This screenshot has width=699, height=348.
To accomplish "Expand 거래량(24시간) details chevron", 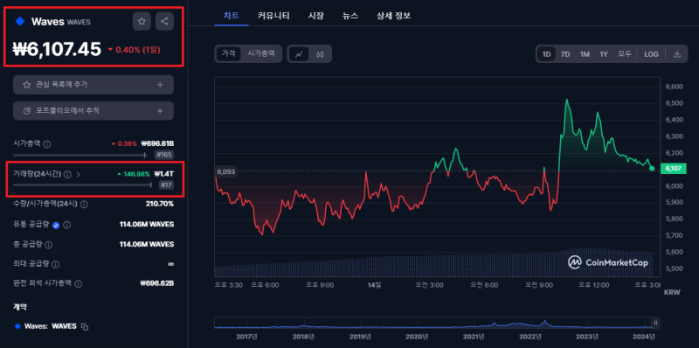I will pyautogui.click(x=79, y=175).
